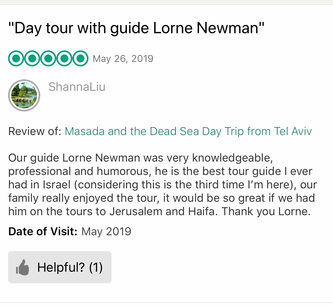Open ShannaLiu's profile avatar picture
333x306 pixels.
click(x=24, y=95)
